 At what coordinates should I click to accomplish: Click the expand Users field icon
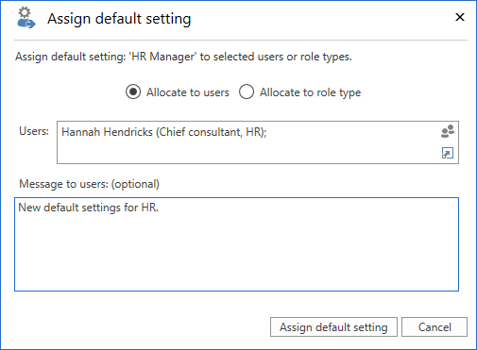click(x=448, y=153)
